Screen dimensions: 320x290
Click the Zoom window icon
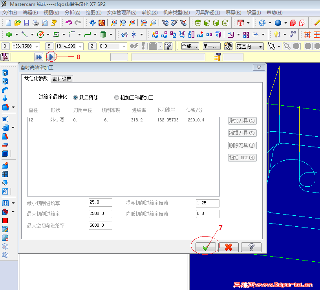coord(114,23)
